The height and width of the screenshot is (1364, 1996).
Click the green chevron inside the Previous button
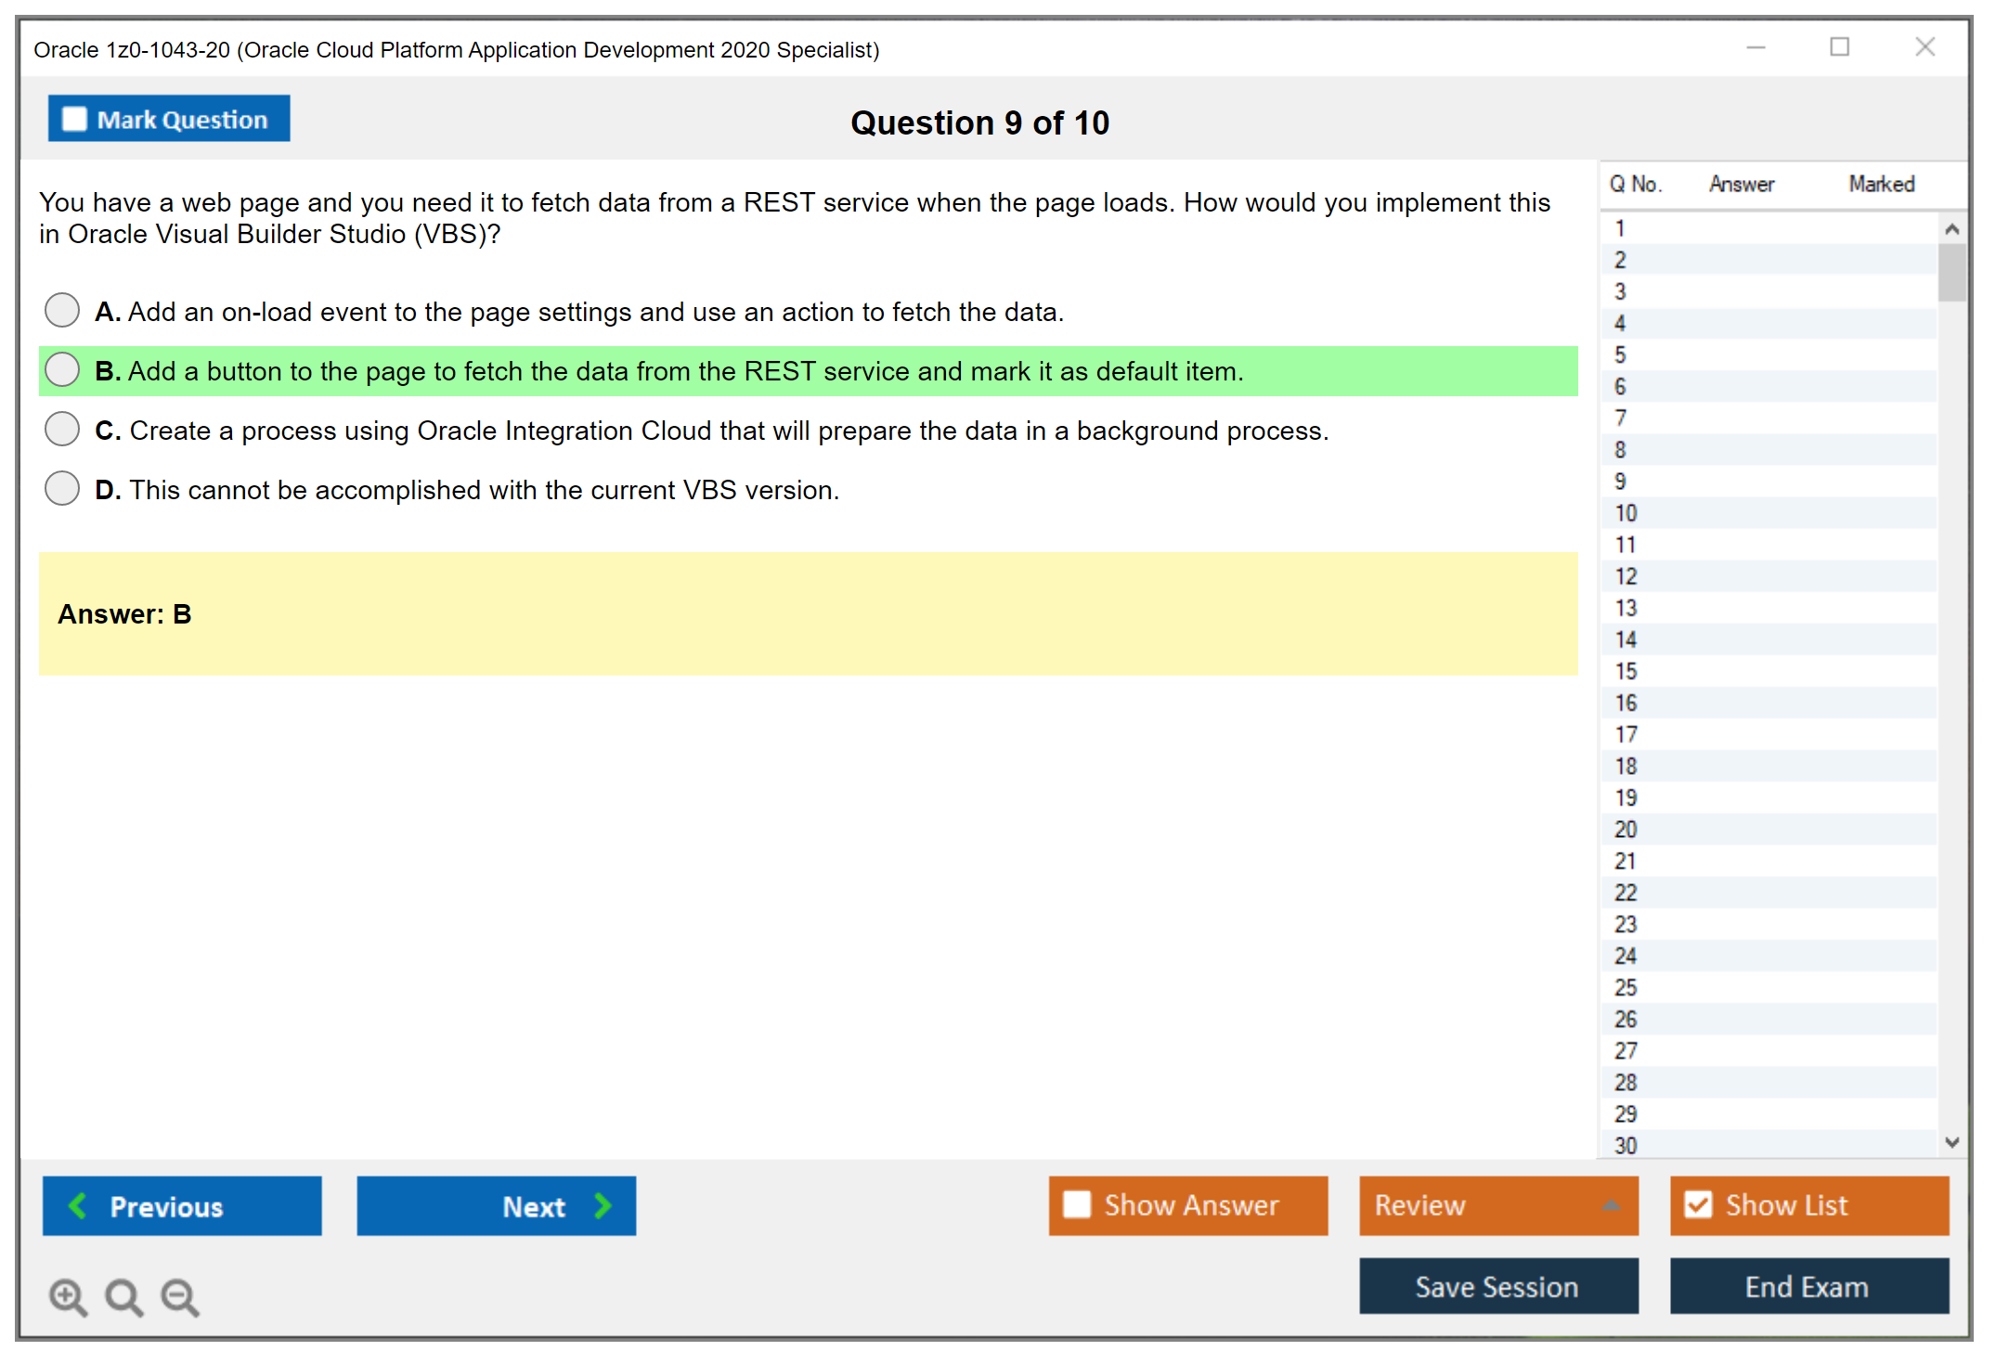pos(78,1206)
